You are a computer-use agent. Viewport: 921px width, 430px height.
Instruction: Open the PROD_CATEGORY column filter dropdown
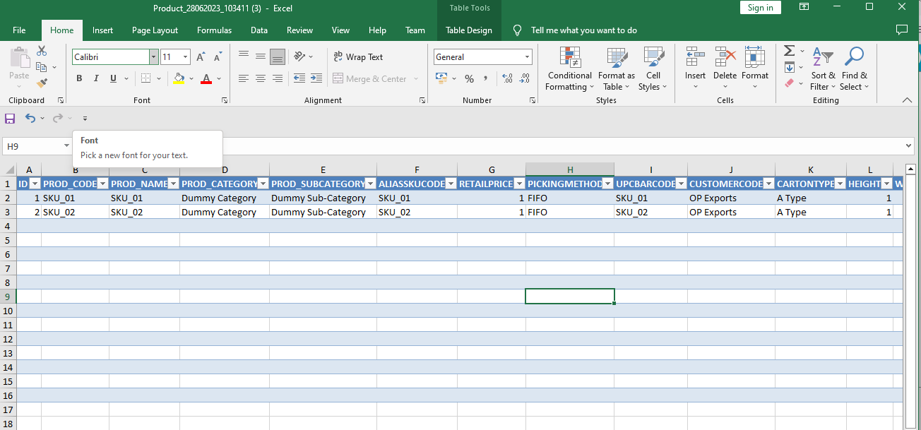coord(263,184)
